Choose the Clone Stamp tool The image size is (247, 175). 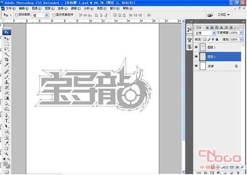point(7,82)
